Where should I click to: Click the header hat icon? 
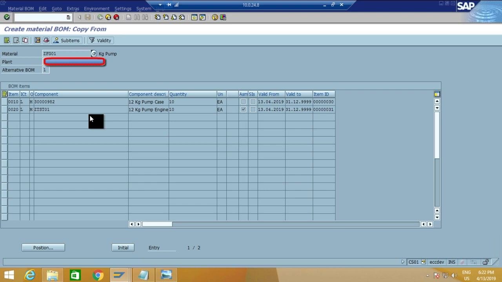coord(46,40)
